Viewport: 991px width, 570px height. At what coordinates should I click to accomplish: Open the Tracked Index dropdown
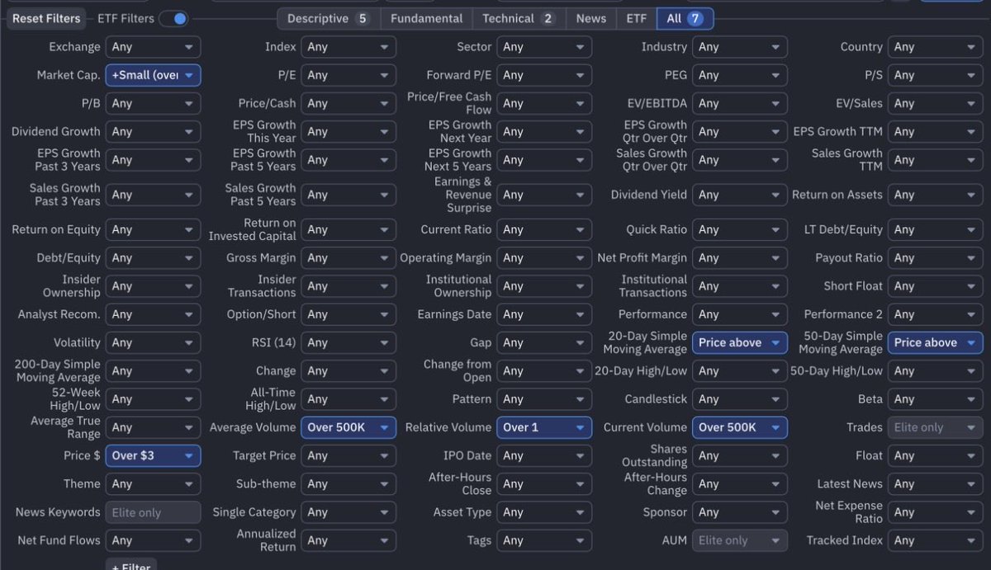(x=936, y=540)
